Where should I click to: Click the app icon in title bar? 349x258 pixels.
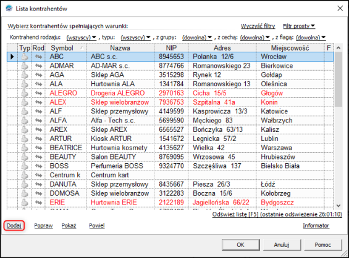click(x=9, y=9)
